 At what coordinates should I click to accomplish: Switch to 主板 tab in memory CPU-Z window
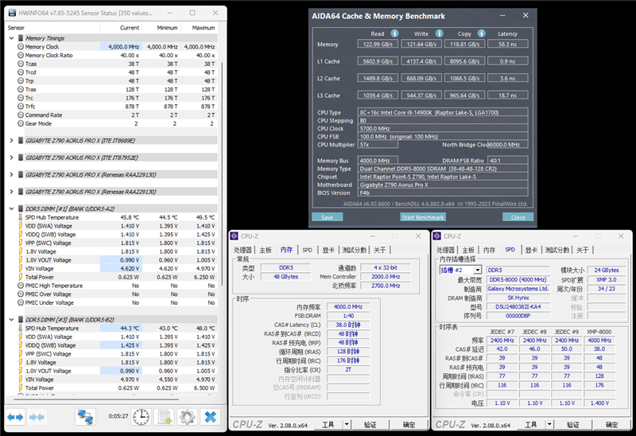tap(266, 250)
